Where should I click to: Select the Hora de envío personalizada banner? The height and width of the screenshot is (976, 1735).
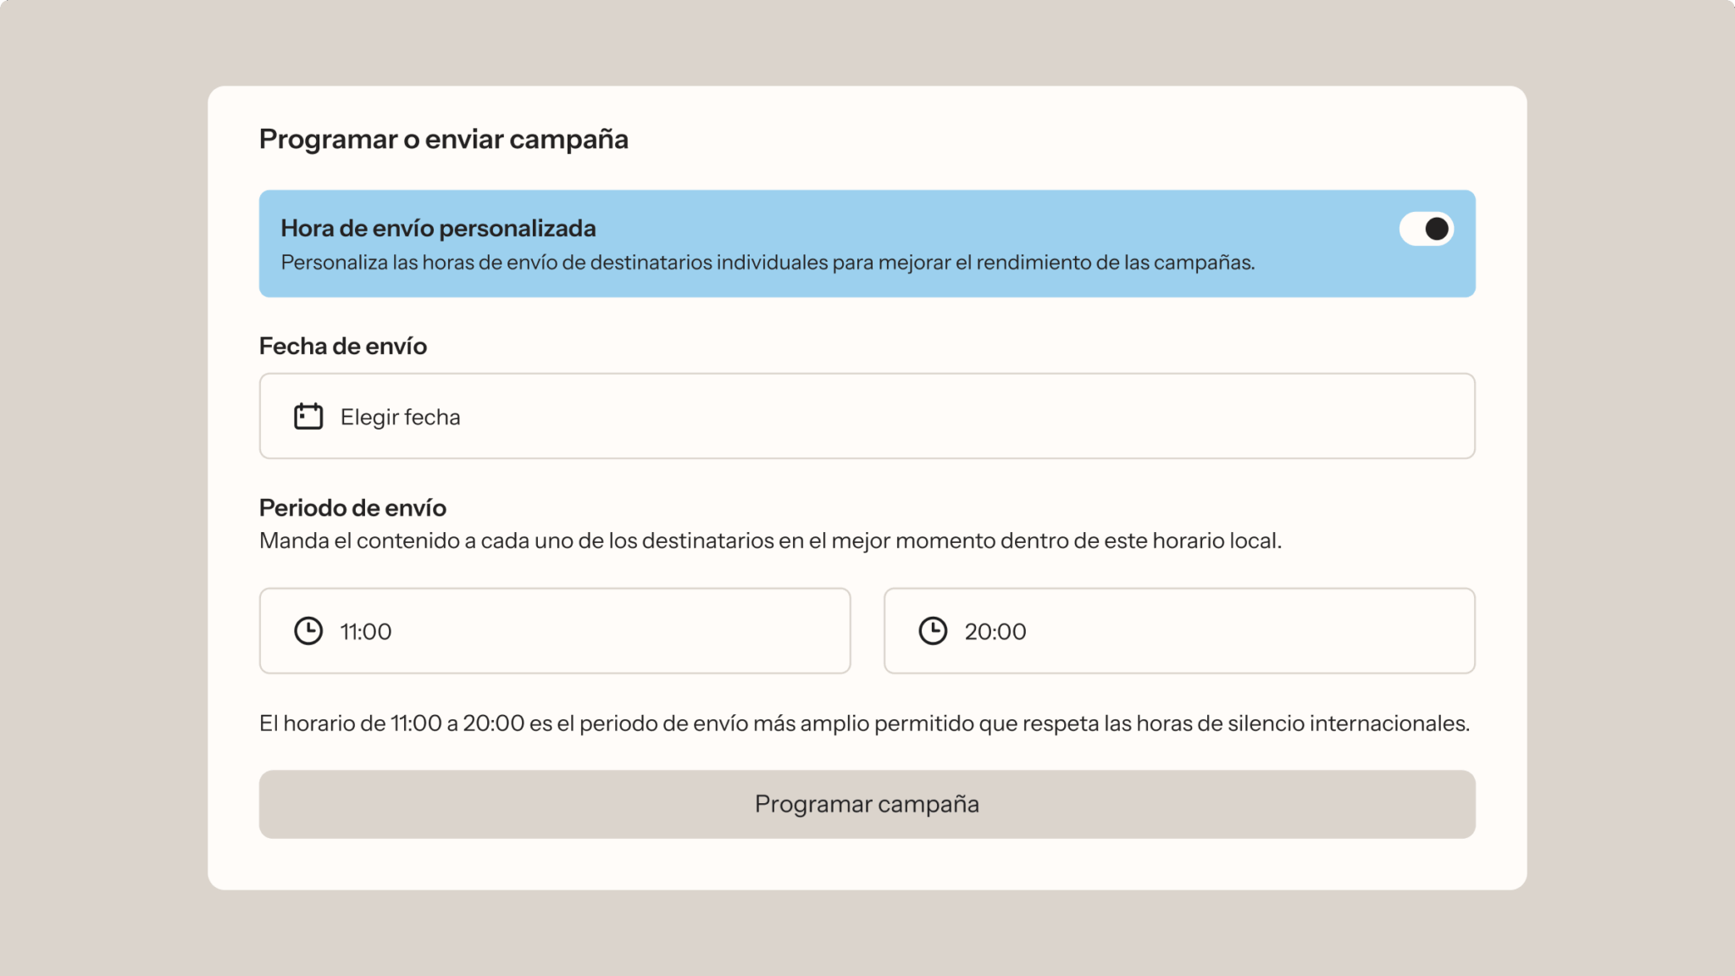(867, 243)
